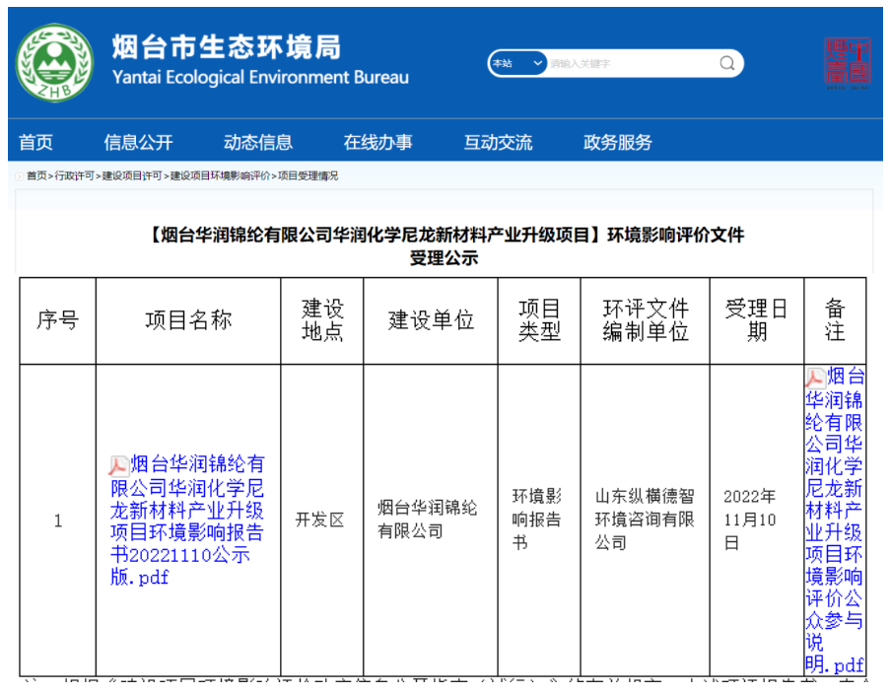Click the 开发区 location cell

[320, 520]
